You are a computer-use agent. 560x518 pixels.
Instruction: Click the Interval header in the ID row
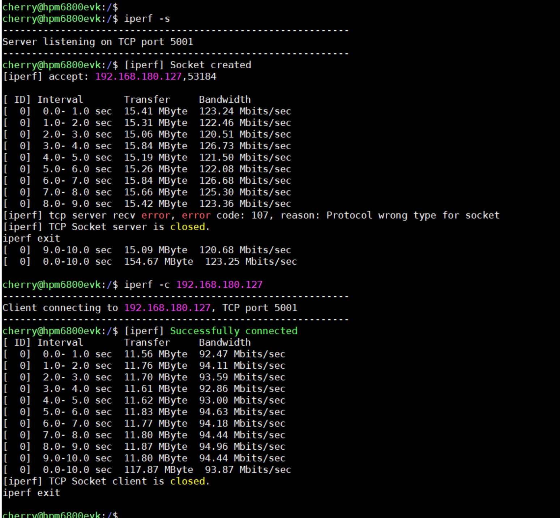pyautogui.click(x=60, y=99)
